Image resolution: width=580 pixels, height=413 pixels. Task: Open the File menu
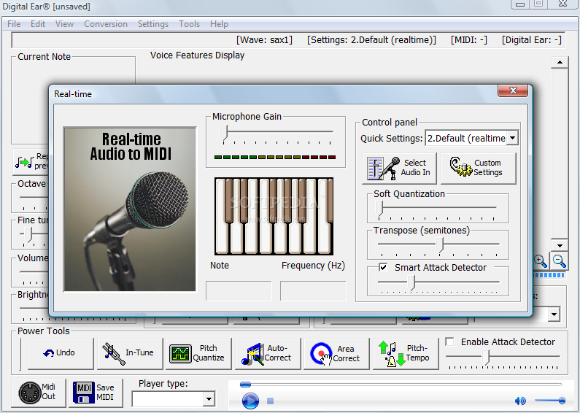14,24
